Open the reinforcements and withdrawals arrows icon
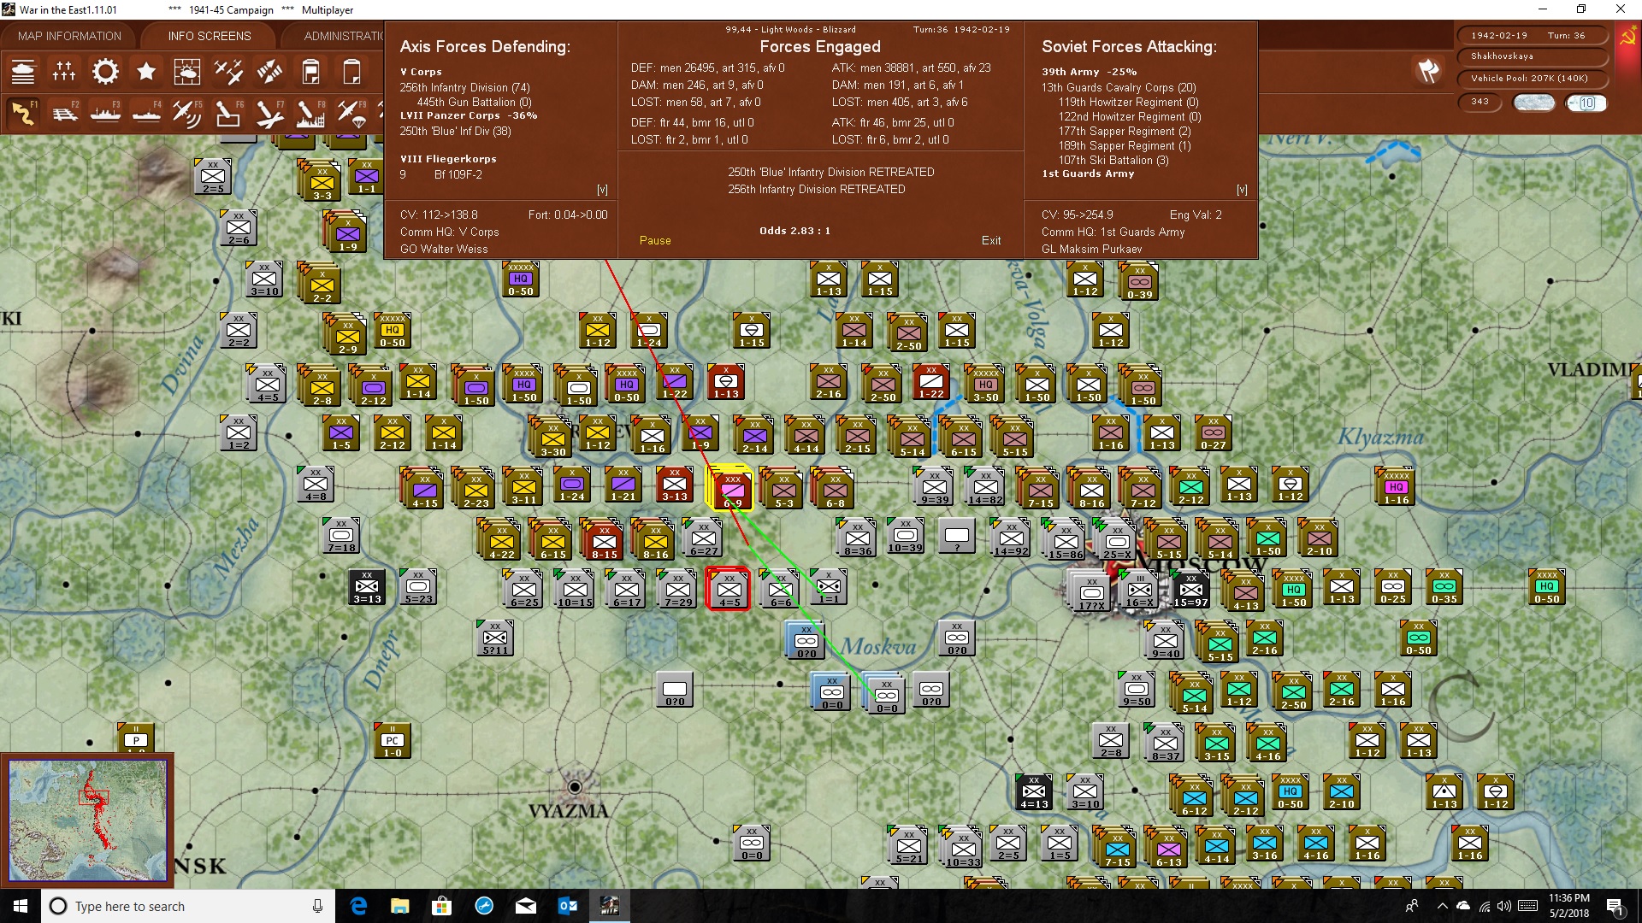Image resolution: width=1642 pixels, height=923 pixels. (x=269, y=72)
